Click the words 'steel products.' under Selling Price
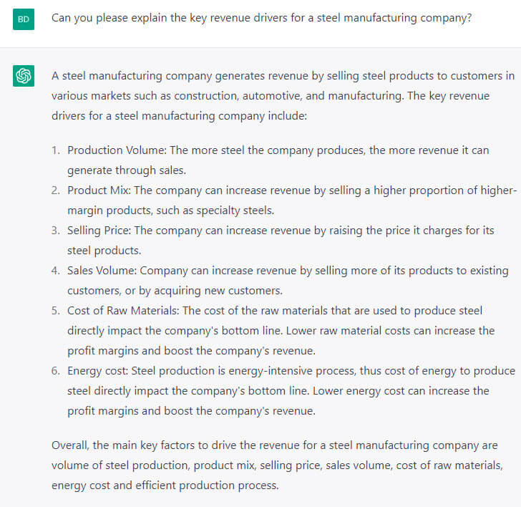 (104, 251)
